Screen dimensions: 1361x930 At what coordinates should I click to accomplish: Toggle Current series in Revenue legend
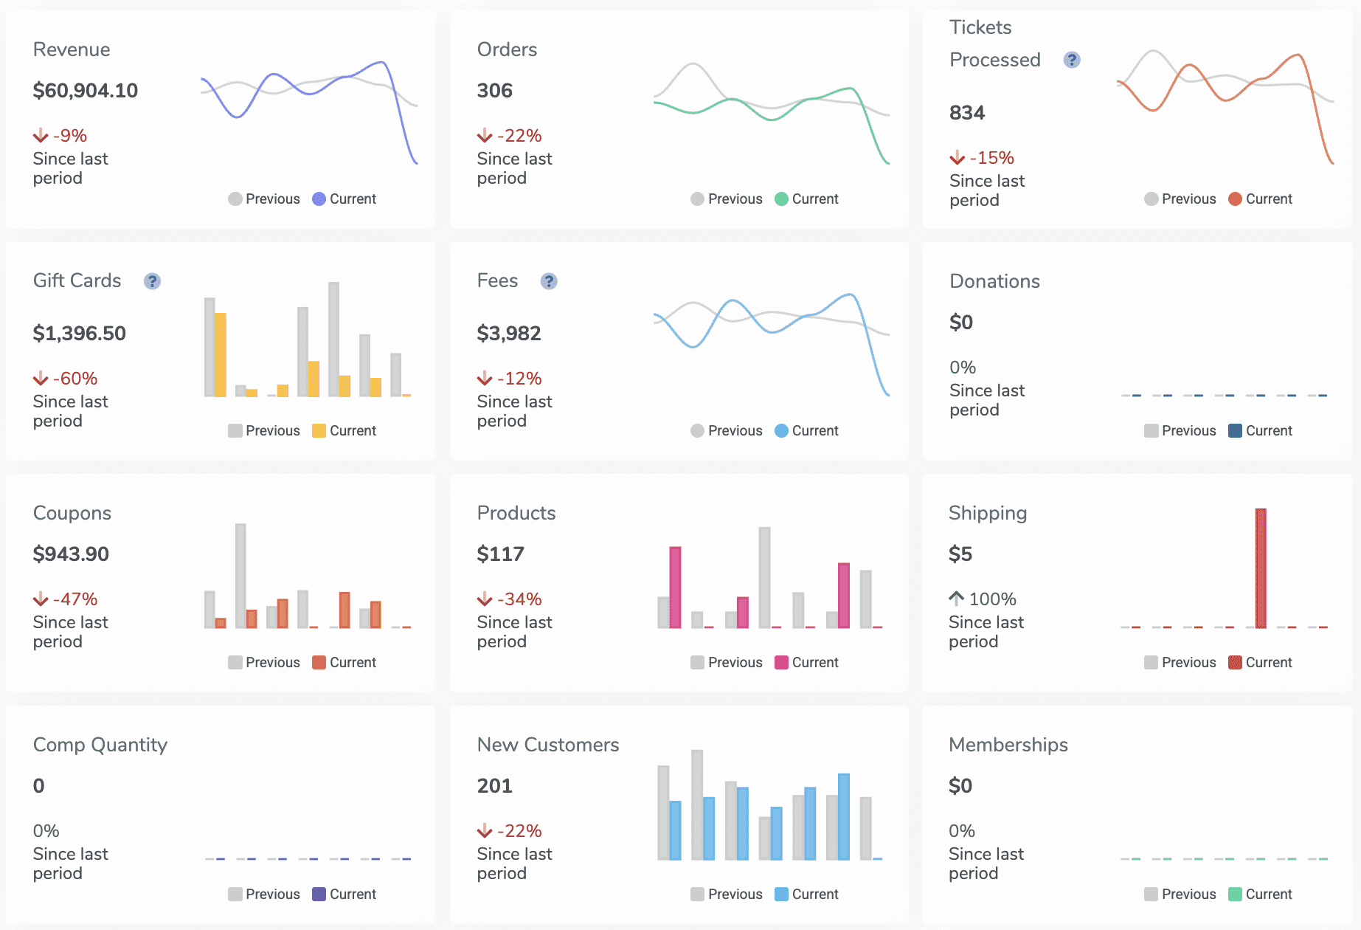344,199
